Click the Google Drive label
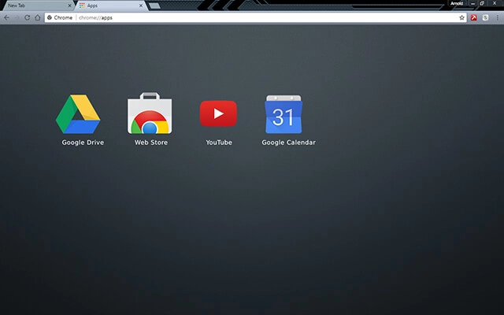 tap(83, 143)
